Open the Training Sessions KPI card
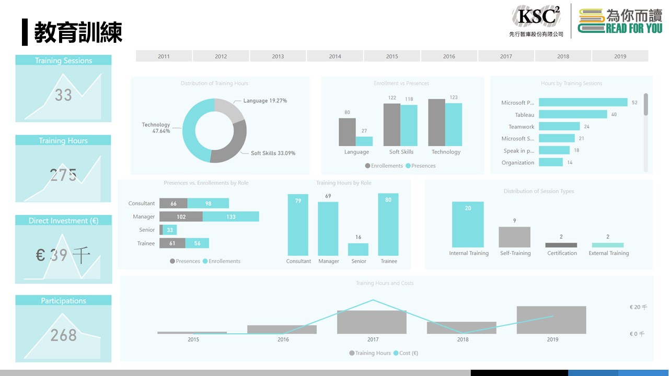 [63, 89]
